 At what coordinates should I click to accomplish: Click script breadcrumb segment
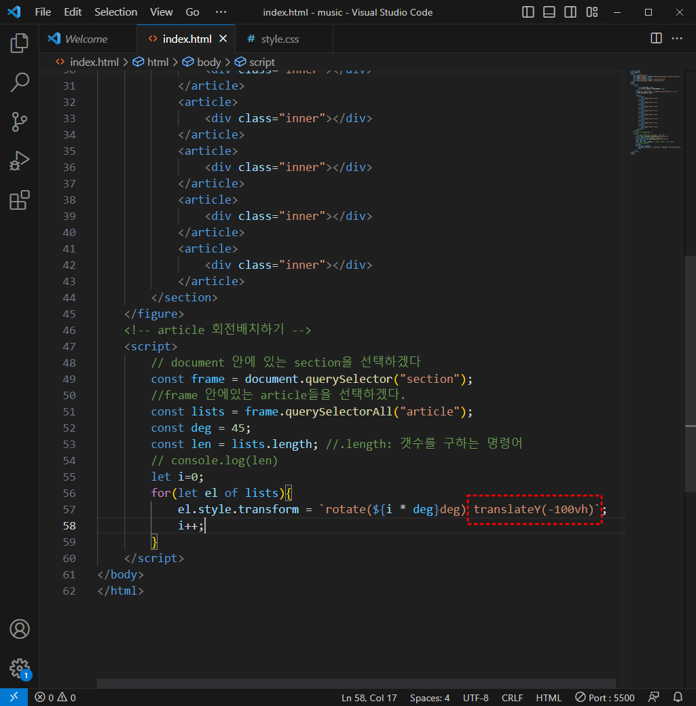[255, 62]
